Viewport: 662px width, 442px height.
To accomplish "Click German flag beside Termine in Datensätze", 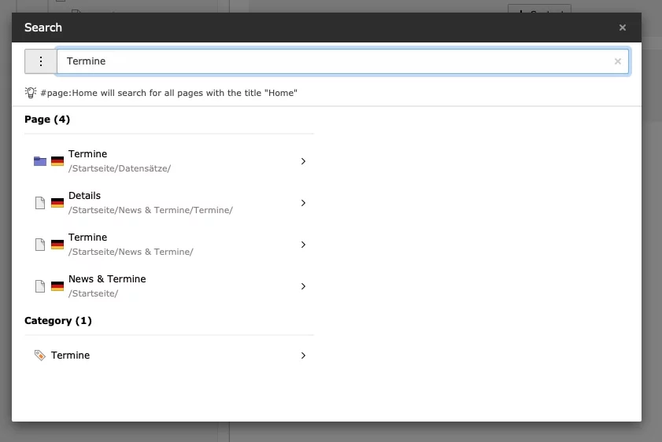I will [57, 161].
